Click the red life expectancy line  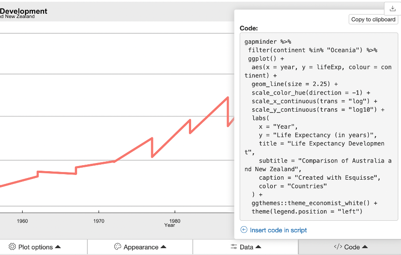click(x=133, y=150)
